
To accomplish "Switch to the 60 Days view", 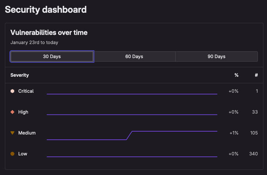I will [134, 56].
